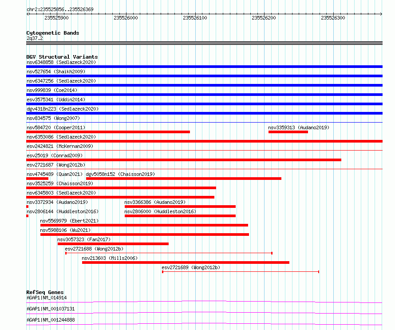Click the AGAP1|NM_014914 gene label

(x=47, y=298)
